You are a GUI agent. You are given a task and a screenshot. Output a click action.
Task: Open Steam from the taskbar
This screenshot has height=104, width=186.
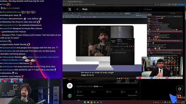coord(98,102)
